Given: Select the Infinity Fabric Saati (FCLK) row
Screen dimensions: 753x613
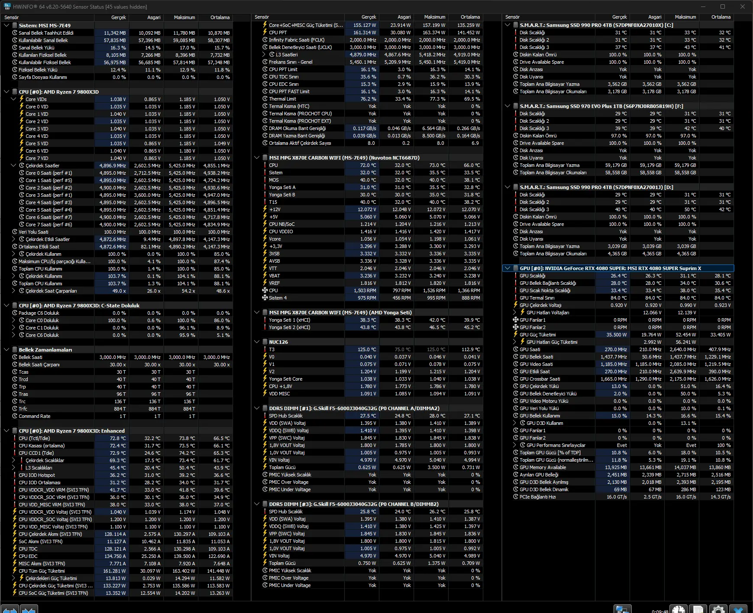Looking at the screenshot, I should 372,40.
